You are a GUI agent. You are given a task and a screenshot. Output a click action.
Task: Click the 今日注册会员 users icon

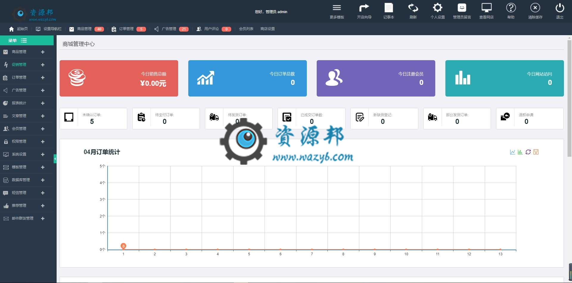click(x=334, y=77)
